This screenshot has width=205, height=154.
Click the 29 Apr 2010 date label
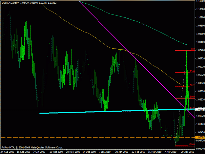tap(187, 152)
